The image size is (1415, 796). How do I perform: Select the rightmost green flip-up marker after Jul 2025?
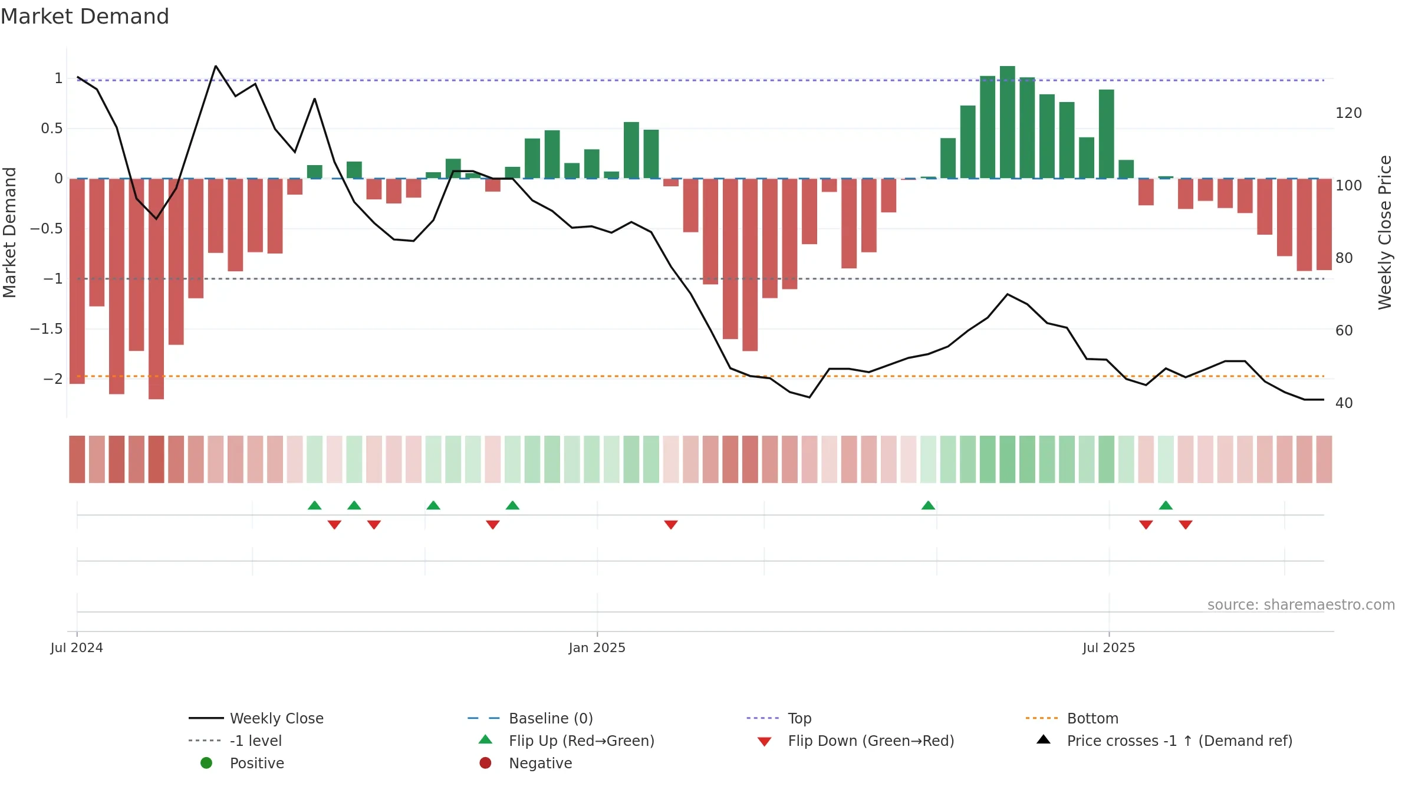1166,505
